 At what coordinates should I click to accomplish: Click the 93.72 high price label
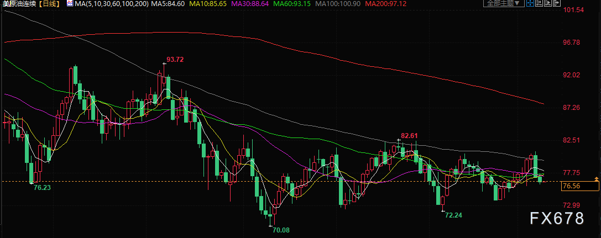click(x=175, y=59)
